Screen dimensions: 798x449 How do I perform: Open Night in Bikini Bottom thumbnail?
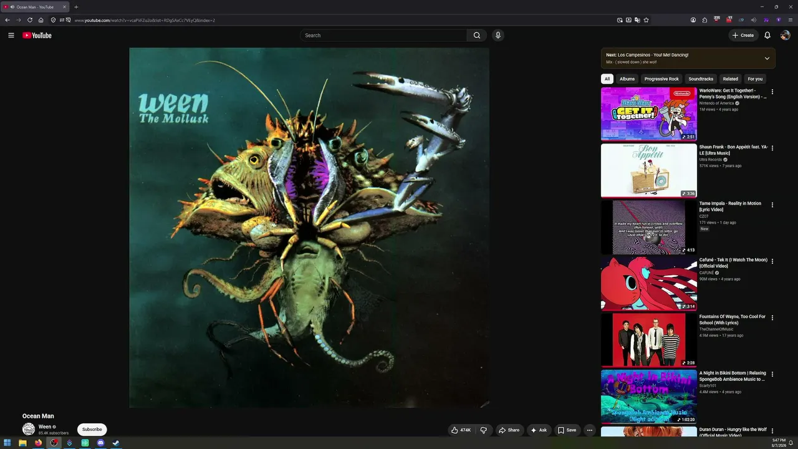[x=649, y=397]
